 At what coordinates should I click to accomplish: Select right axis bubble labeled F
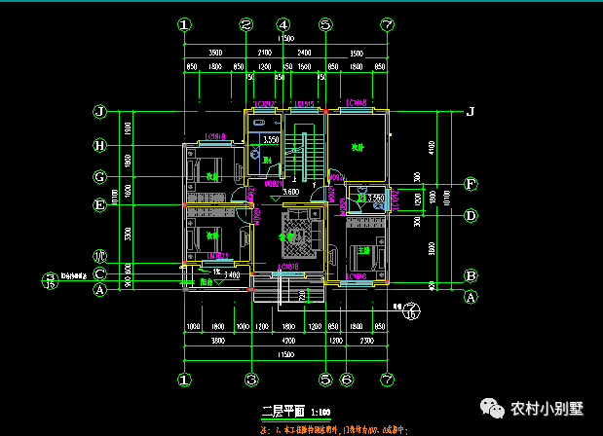pyautogui.click(x=471, y=183)
